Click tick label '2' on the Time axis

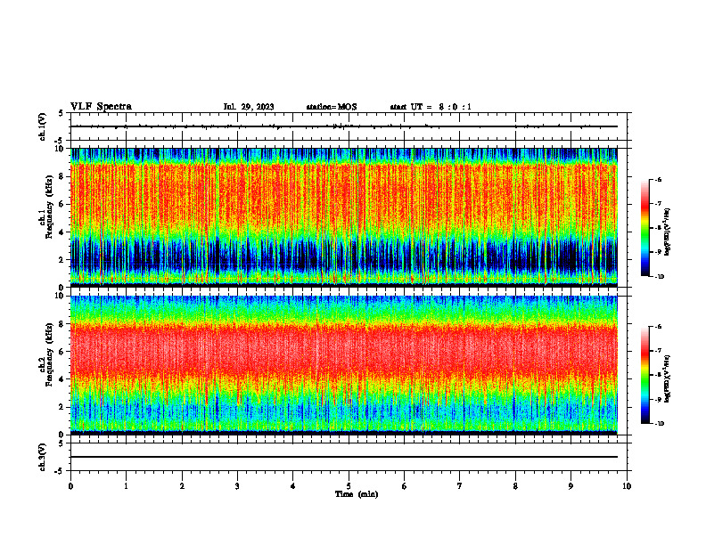[x=182, y=486]
